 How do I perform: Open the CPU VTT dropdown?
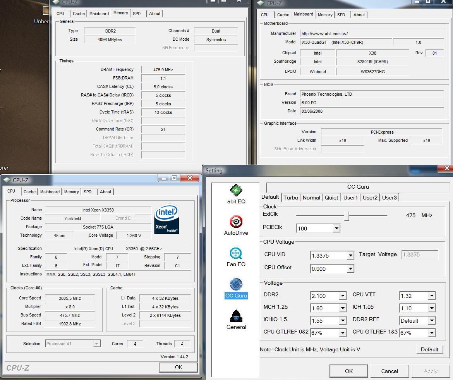[432, 296]
